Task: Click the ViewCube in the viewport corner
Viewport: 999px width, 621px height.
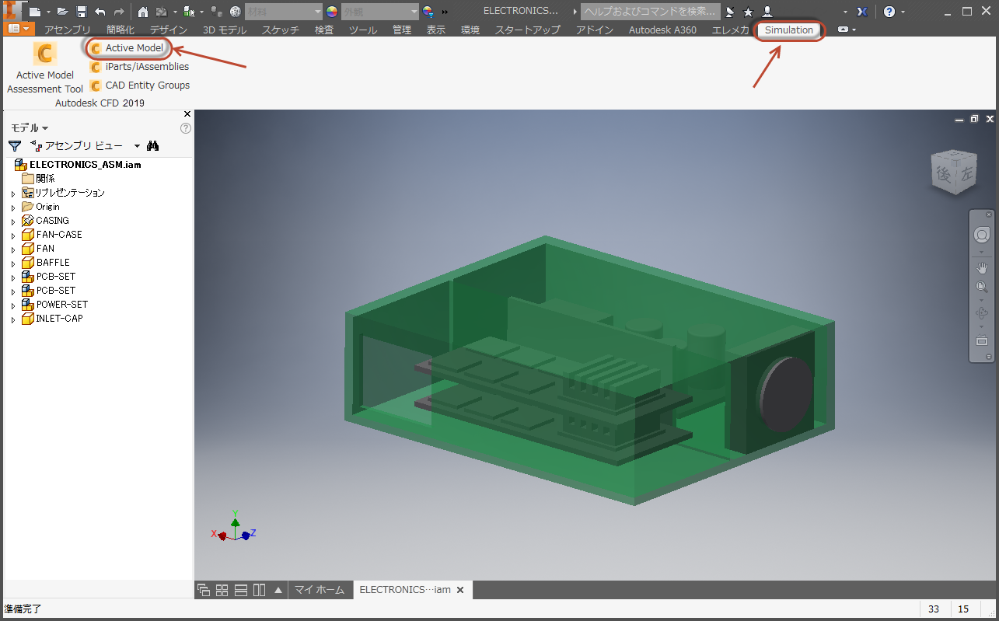Action: click(x=952, y=172)
